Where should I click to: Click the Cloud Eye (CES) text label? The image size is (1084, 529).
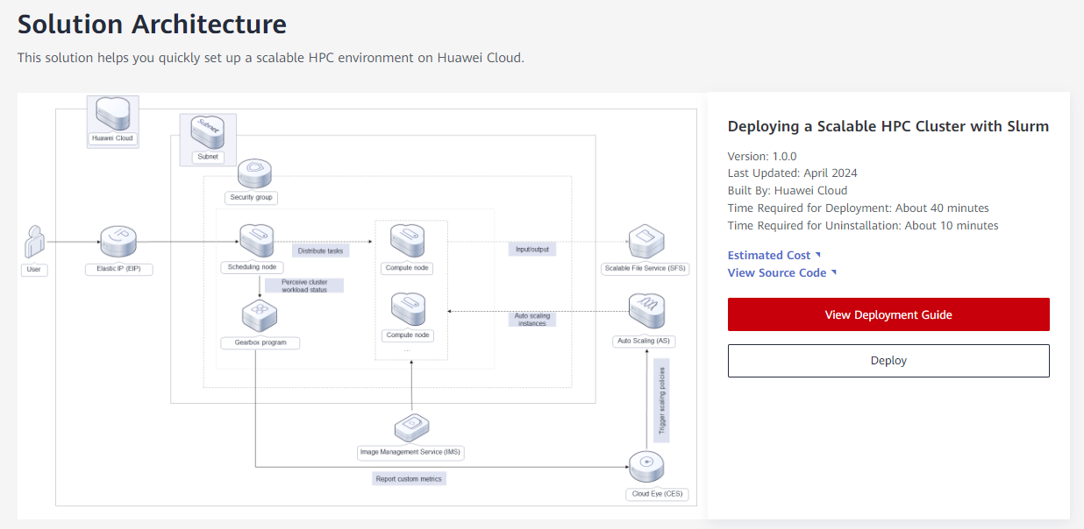[x=657, y=494]
